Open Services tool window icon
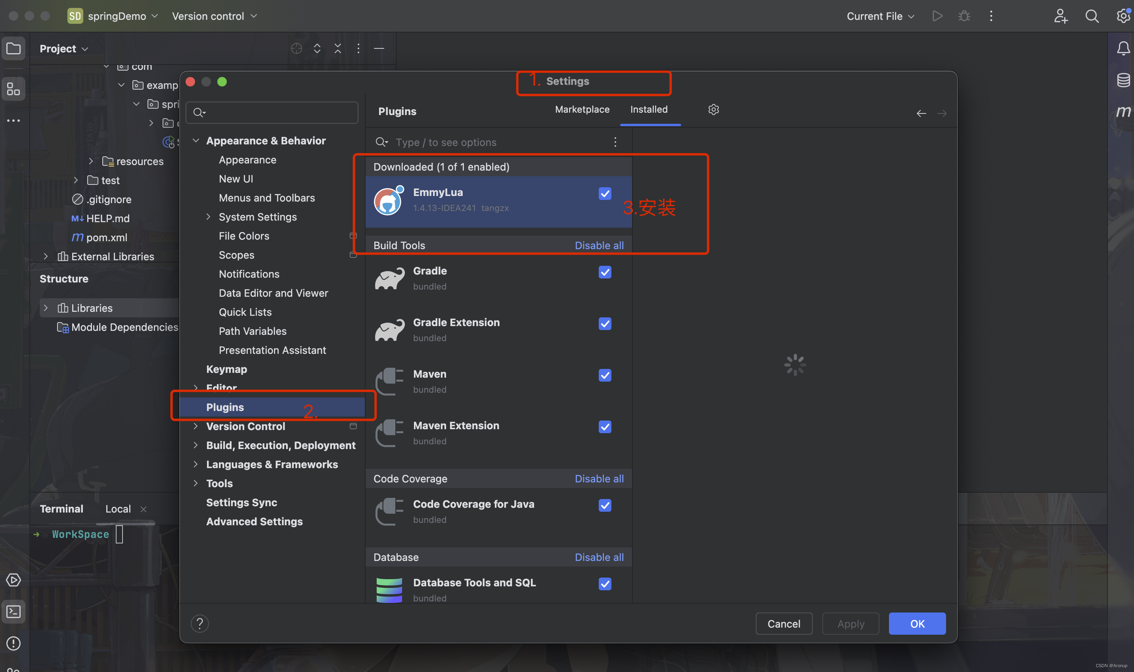1134x672 pixels. 13,580
